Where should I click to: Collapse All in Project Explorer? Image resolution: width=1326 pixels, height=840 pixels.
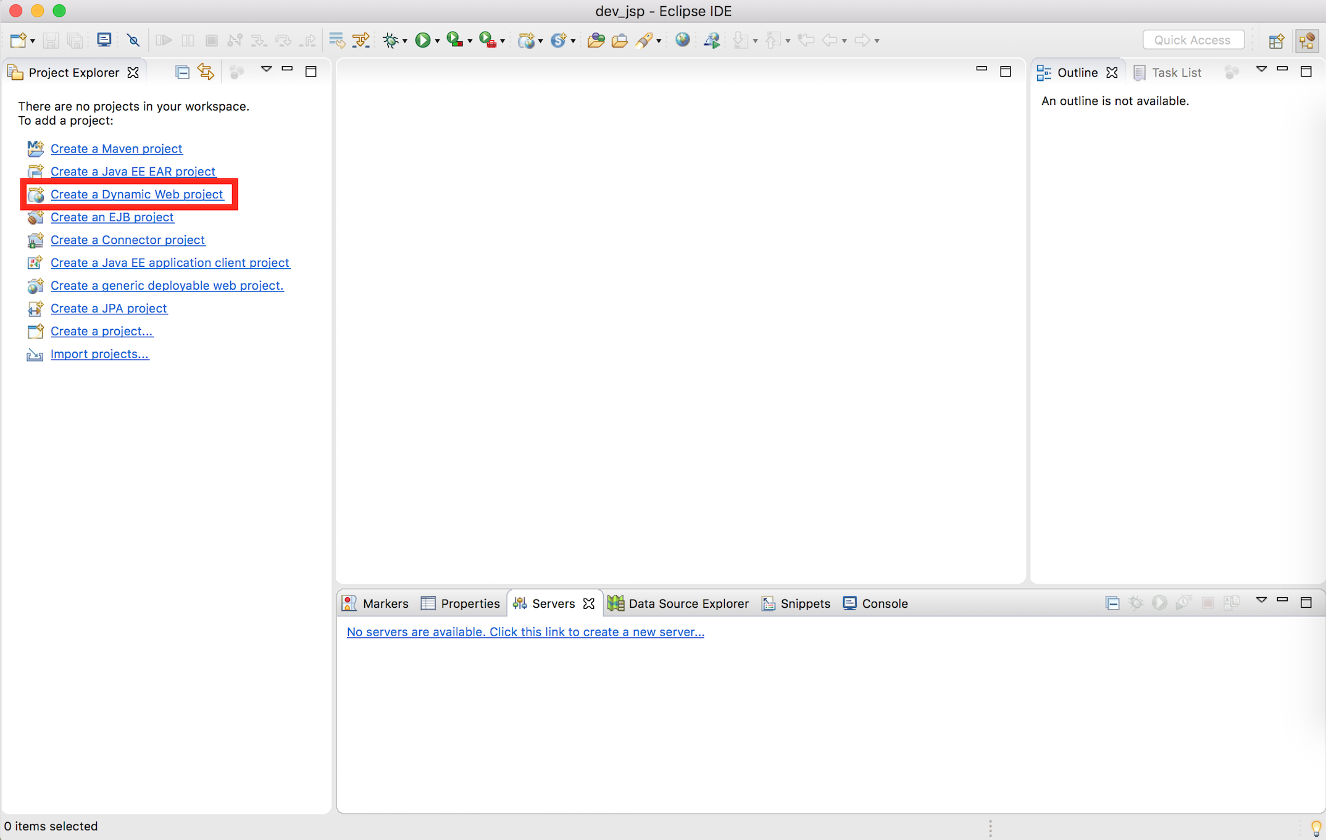coord(182,72)
